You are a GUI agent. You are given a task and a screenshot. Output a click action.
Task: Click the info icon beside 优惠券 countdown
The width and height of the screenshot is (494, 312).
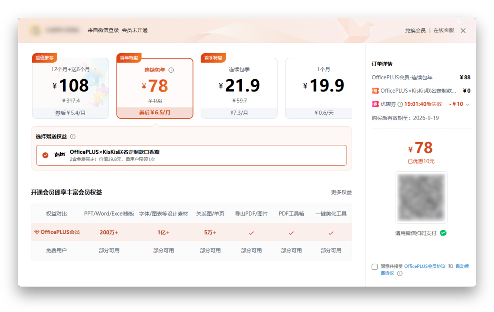(400, 104)
